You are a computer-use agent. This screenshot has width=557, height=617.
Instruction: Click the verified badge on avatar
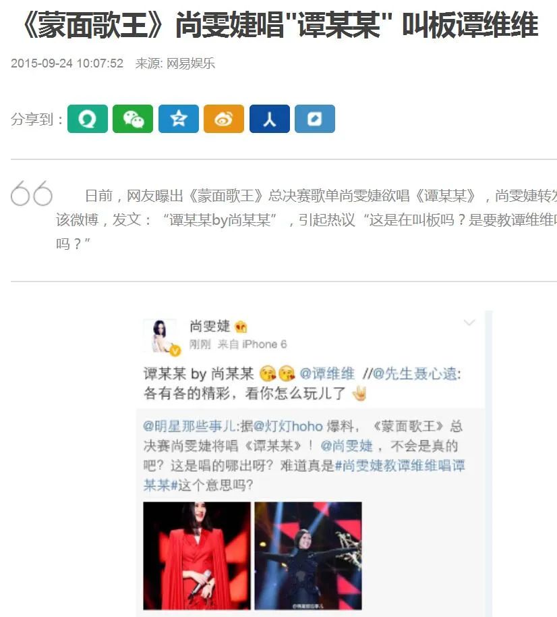pos(175,350)
